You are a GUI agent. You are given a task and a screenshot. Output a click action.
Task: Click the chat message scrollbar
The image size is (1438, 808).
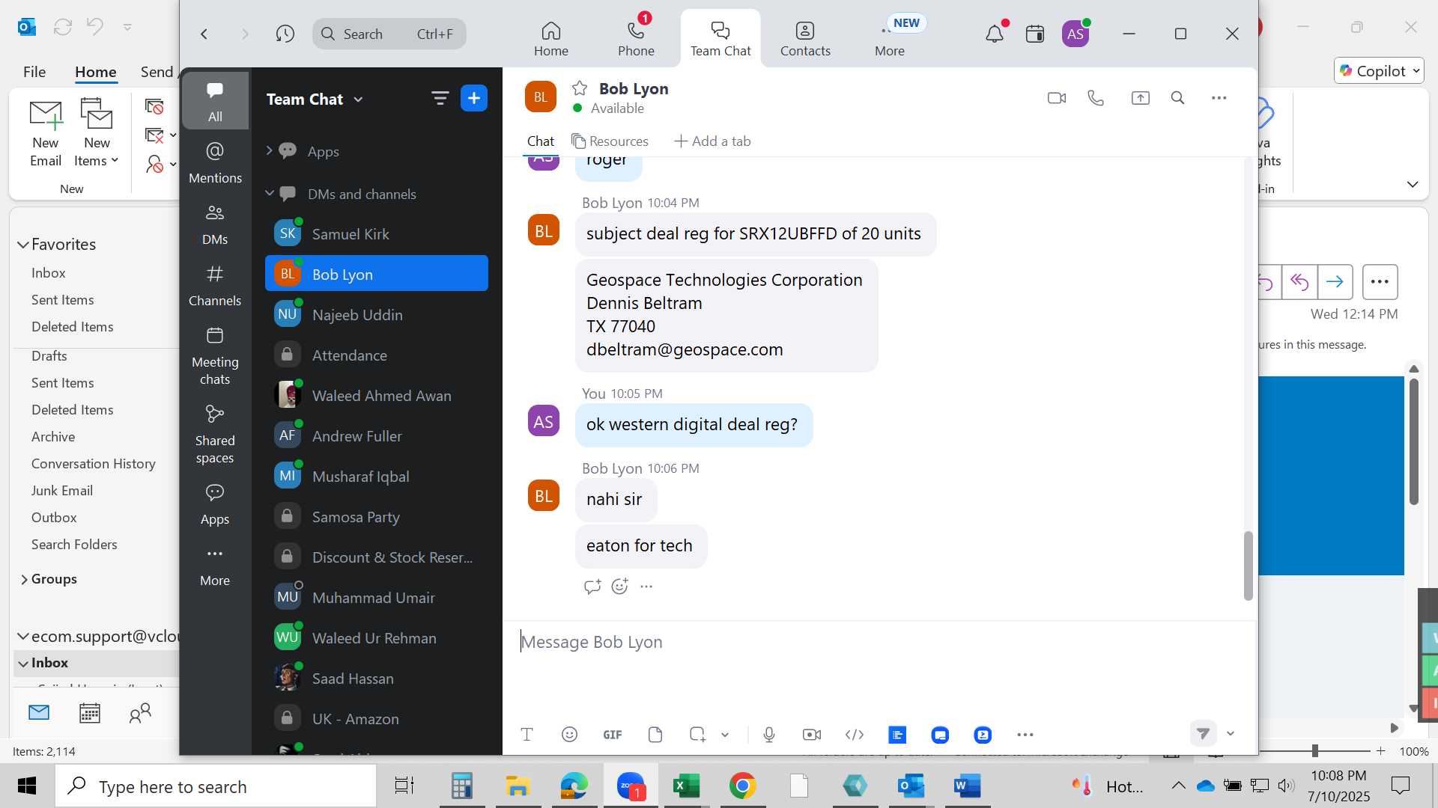(x=1248, y=566)
